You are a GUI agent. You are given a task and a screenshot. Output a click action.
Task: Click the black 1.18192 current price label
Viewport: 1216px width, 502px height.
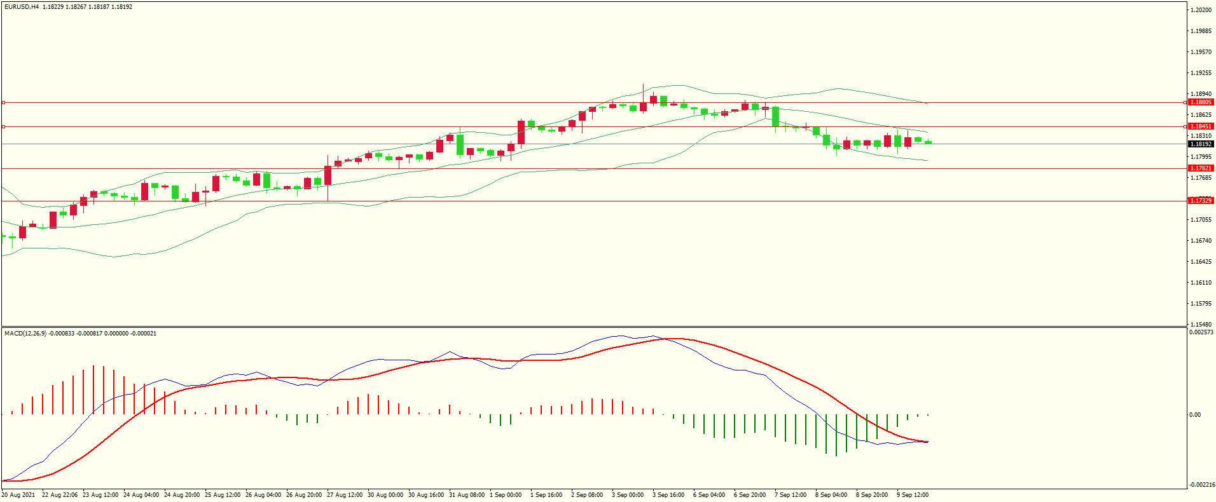[1201, 144]
